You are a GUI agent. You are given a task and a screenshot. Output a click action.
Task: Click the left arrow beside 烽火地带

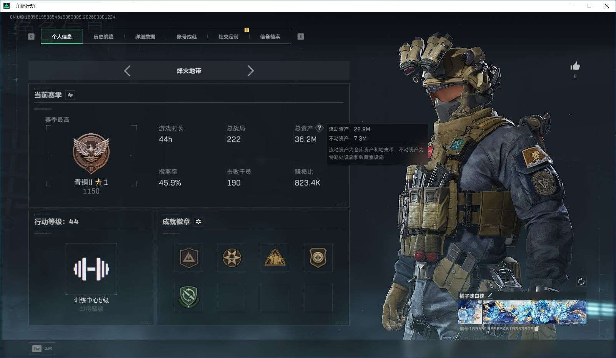(x=127, y=71)
